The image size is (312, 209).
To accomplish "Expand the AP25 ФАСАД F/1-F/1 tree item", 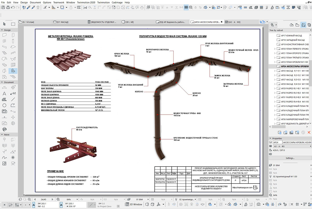I will tap(275, 71).
